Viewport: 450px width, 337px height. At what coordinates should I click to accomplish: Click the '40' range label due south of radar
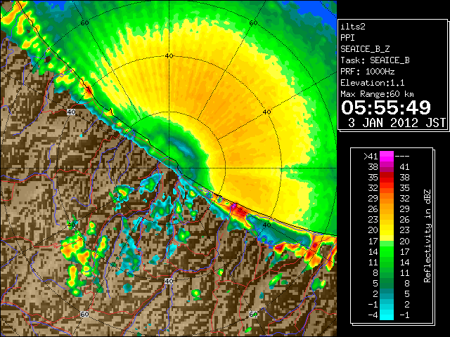169,281
